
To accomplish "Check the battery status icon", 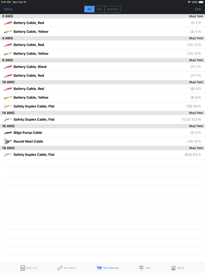I will (201, 2).
